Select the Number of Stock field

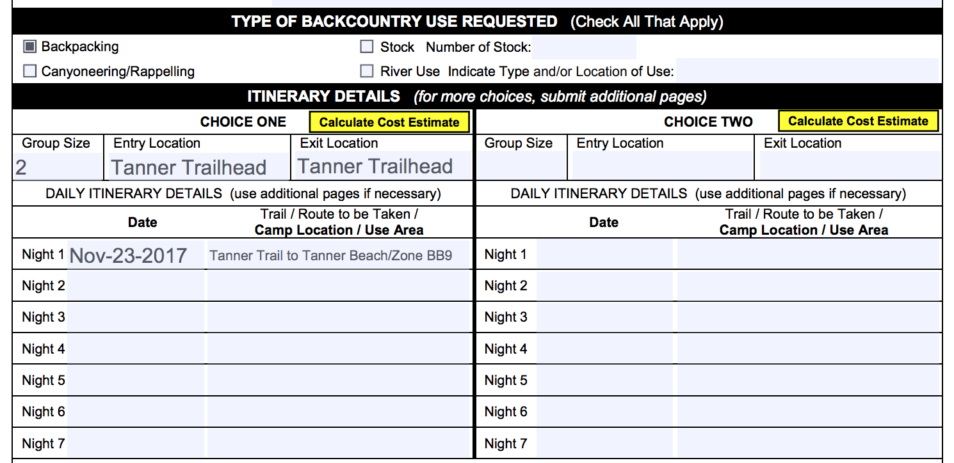pos(584,47)
